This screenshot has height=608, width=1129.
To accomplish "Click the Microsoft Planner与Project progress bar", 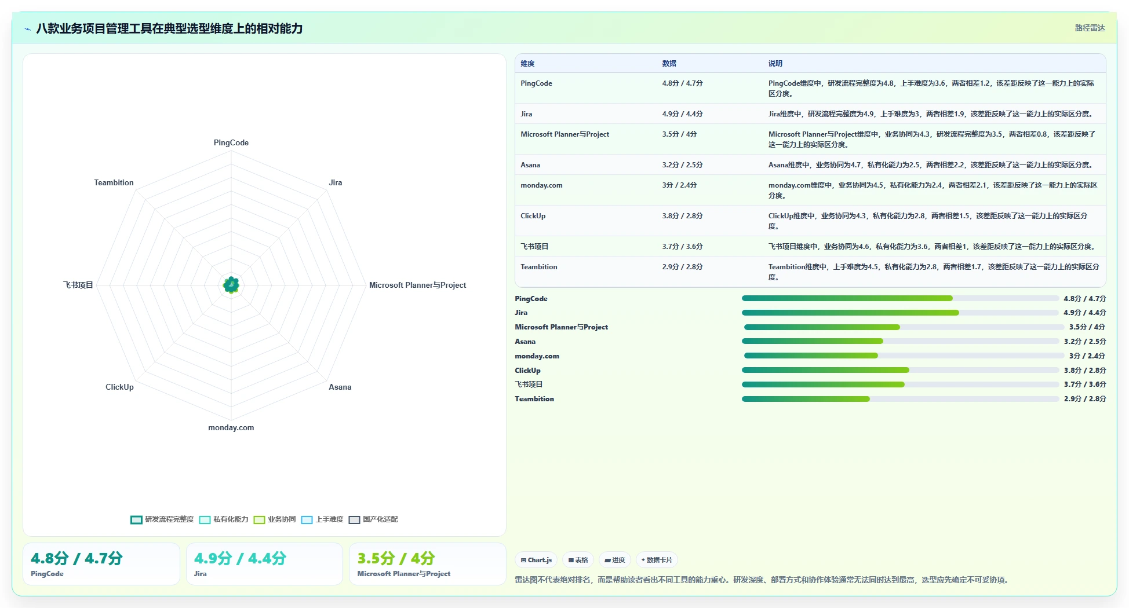I will point(904,327).
